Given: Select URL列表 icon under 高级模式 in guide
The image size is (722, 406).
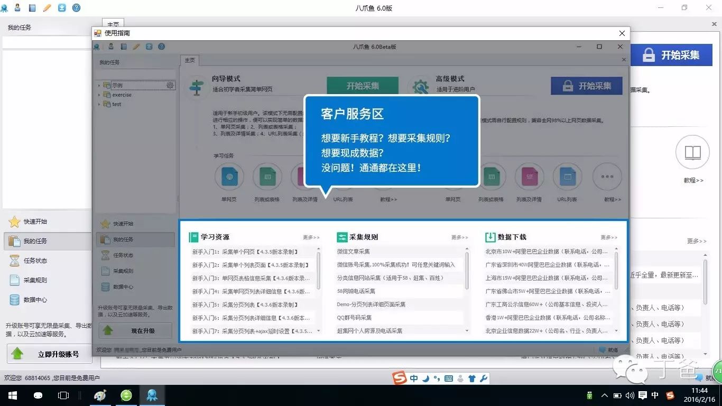Looking at the screenshot, I should click(x=567, y=177).
